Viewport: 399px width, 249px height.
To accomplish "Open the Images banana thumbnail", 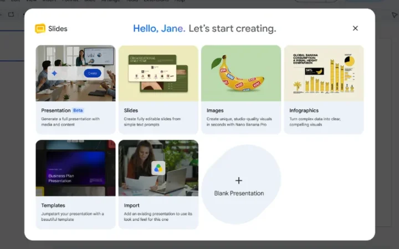I will click(241, 73).
